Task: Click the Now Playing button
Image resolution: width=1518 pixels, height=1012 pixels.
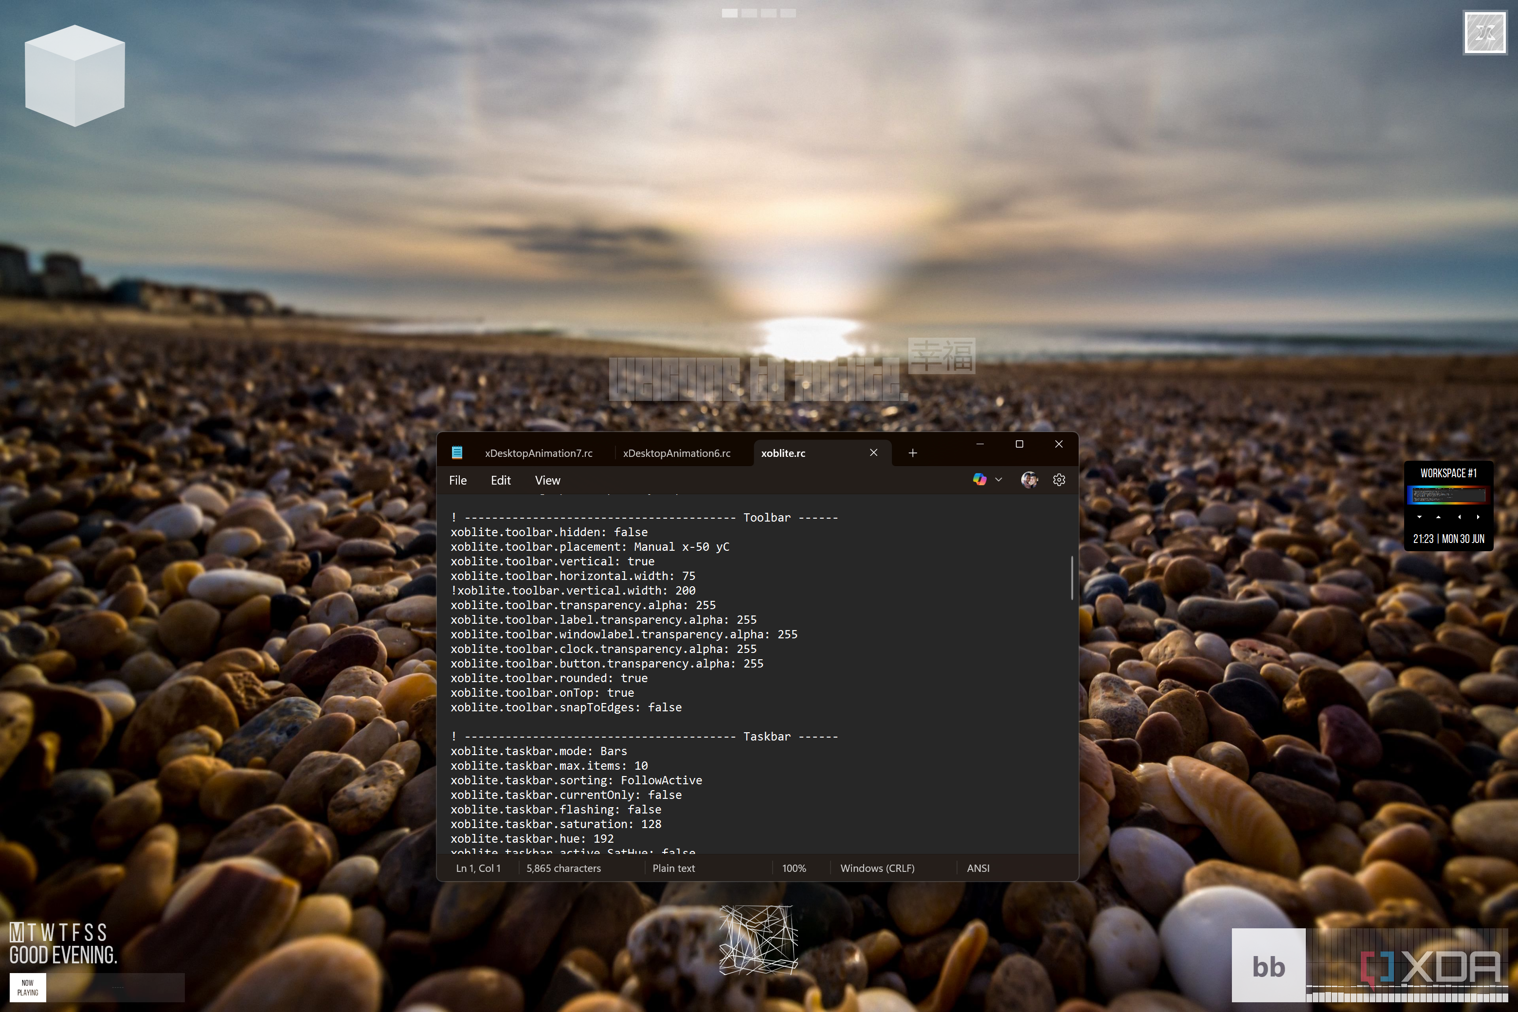Action: (x=28, y=988)
